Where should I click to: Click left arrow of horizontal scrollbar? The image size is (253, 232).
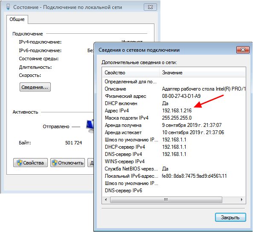(x=106, y=200)
